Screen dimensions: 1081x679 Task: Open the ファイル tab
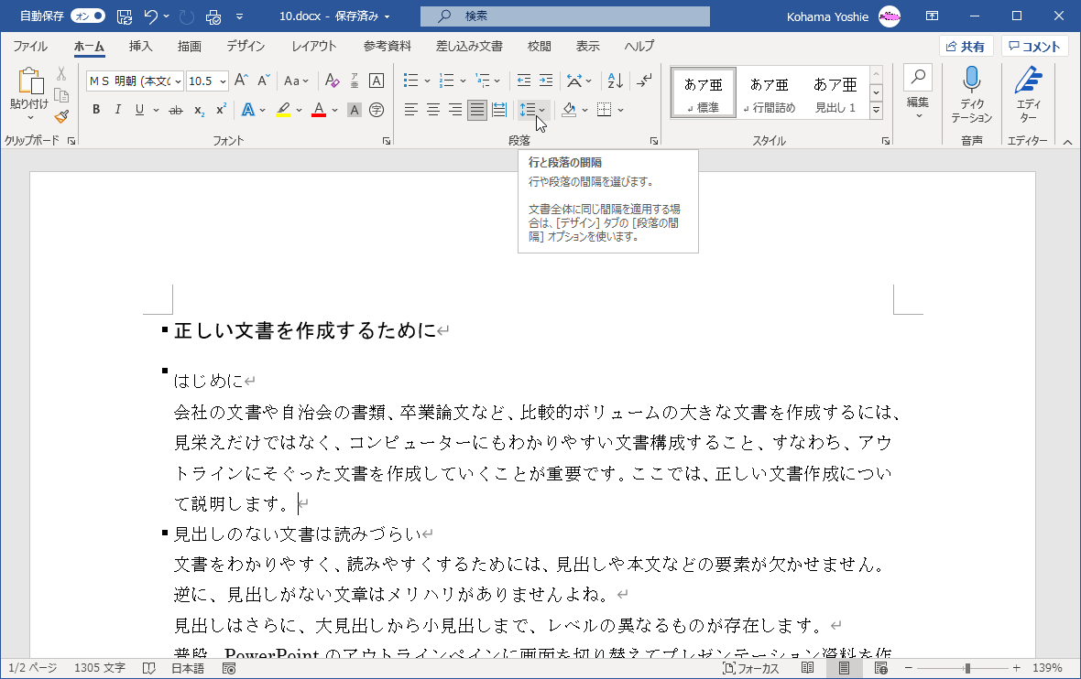point(30,46)
